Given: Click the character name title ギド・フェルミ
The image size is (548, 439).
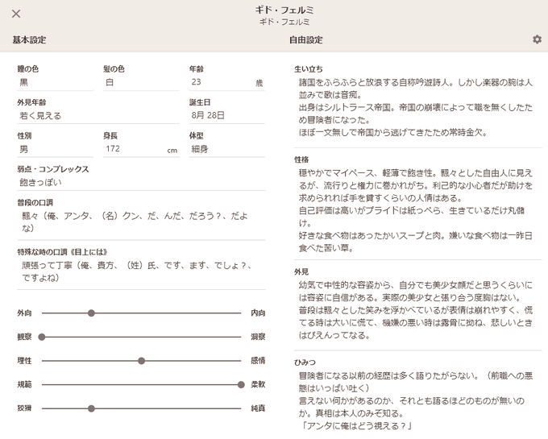Looking at the screenshot, I should click(284, 10).
